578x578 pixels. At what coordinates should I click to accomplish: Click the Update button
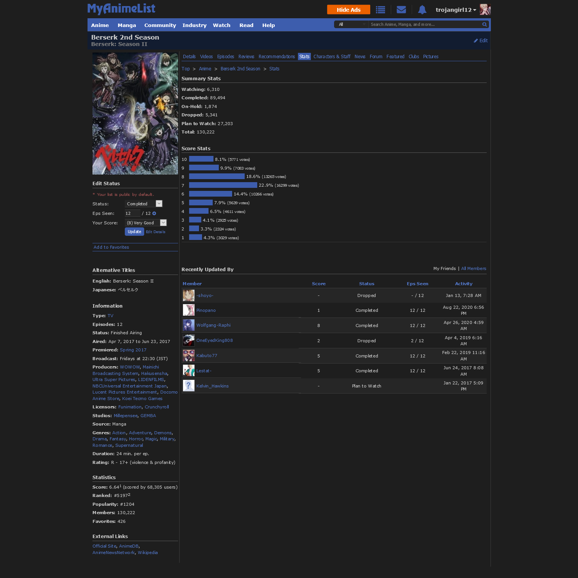134,232
